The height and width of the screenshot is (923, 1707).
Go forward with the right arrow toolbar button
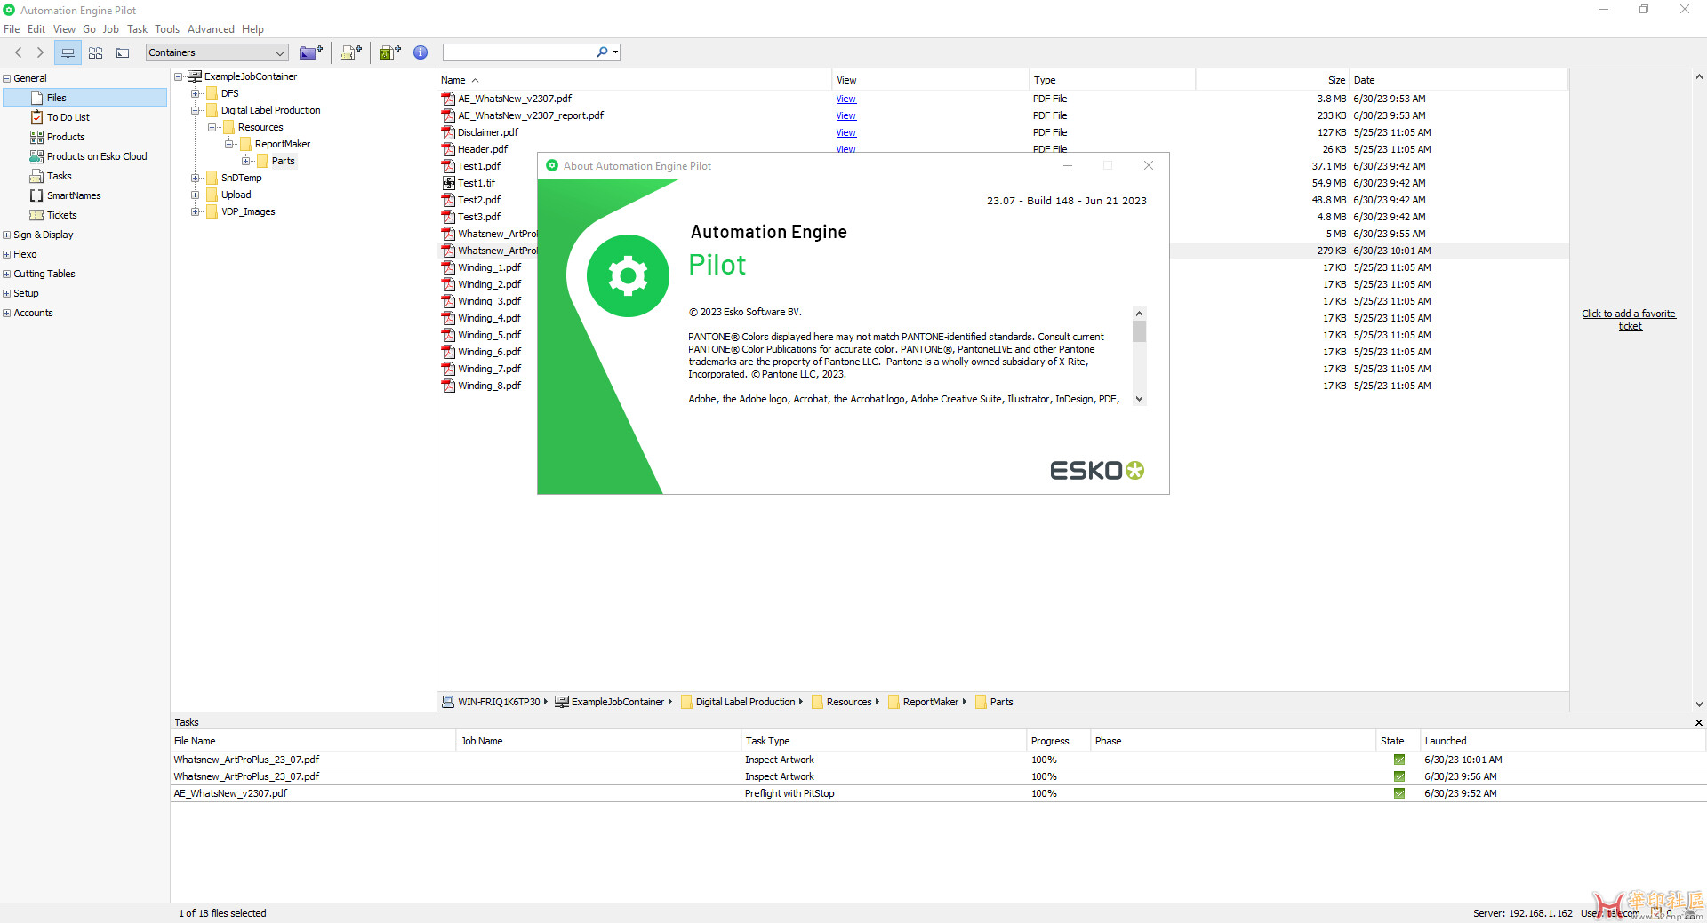pyautogui.click(x=40, y=52)
